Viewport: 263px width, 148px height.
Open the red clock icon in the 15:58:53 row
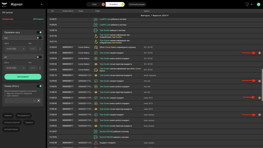pos(259,98)
